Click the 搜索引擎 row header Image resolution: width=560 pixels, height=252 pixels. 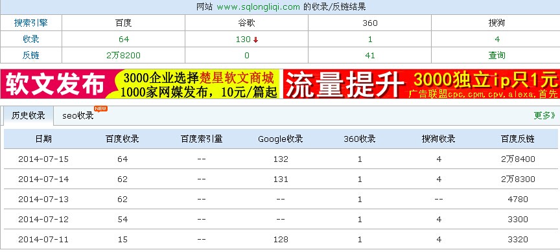30,23
